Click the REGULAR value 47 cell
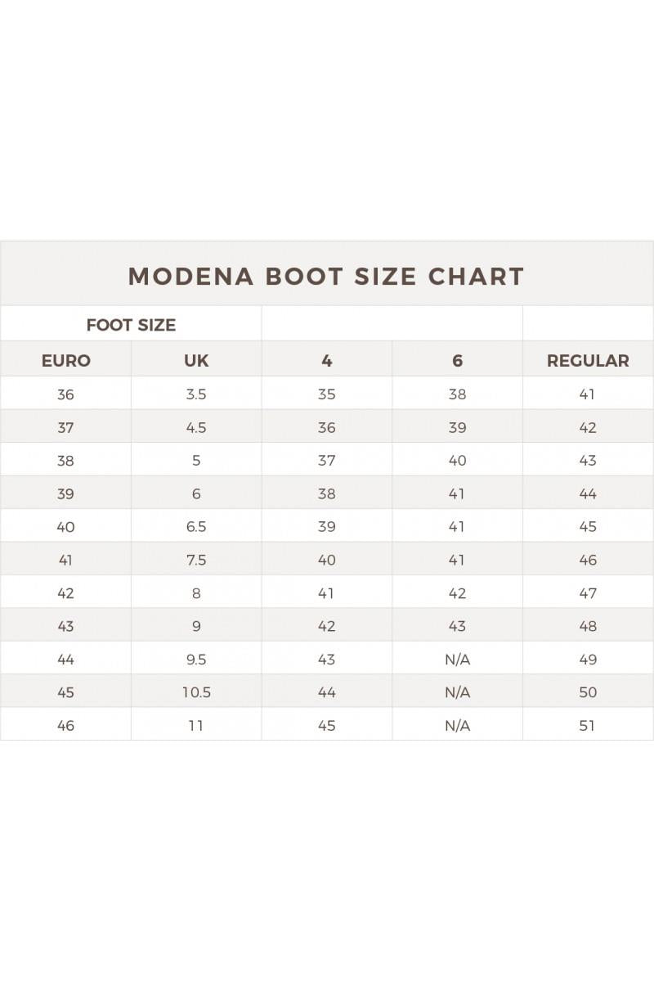Screen dimensions: 654x982 [x=588, y=593]
